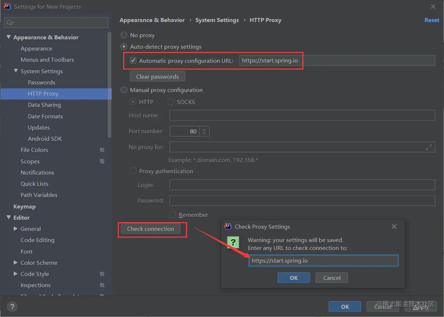The width and height of the screenshot is (444, 317).
Task: Select Code Editing under Editor
Action: pyautogui.click(x=38, y=240)
